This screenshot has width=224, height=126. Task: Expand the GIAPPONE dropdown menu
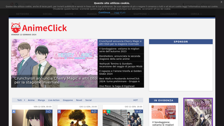(141, 14)
